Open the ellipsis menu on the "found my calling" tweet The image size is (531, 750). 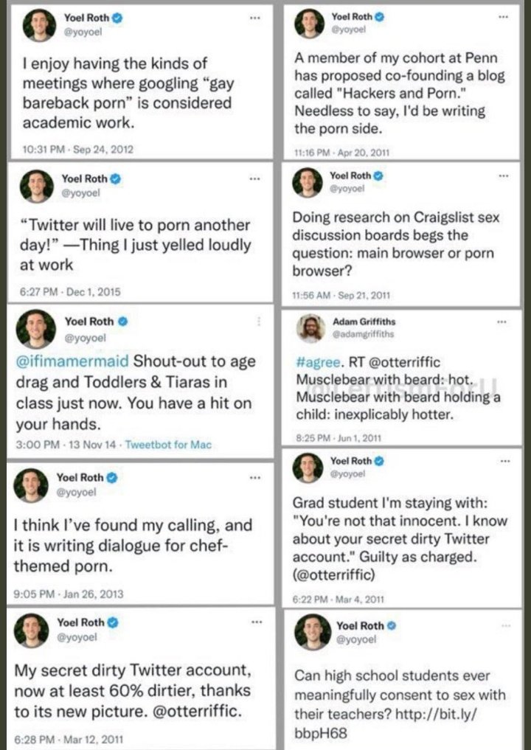(254, 477)
